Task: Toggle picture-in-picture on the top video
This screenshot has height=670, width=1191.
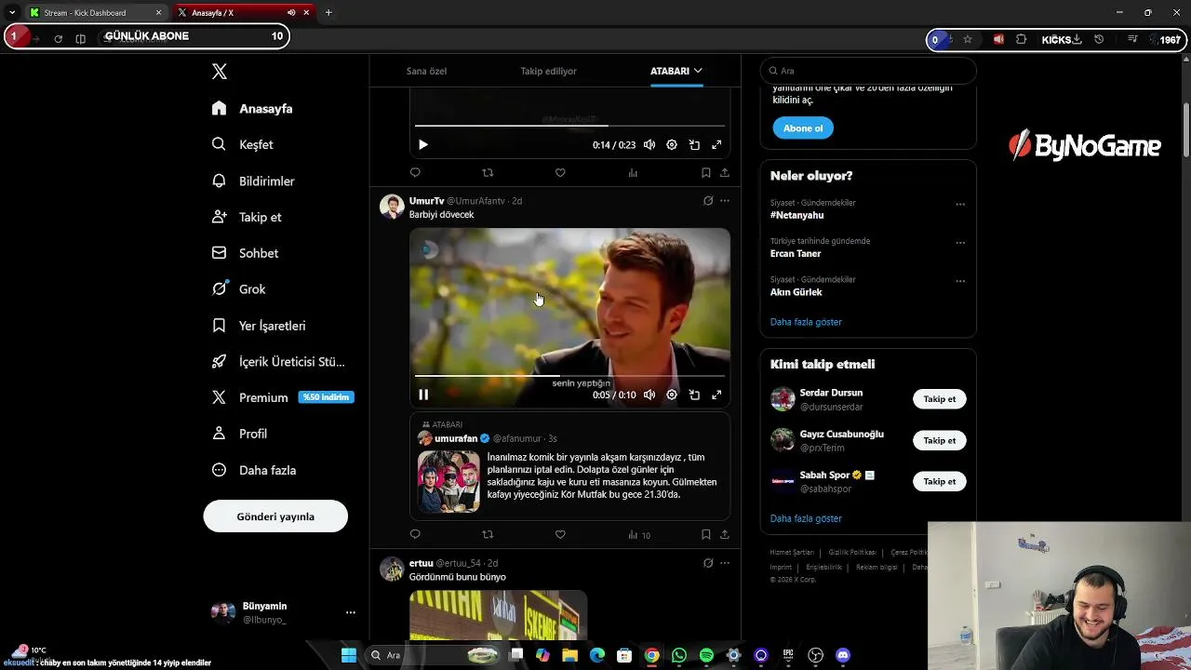Action: [x=694, y=145]
